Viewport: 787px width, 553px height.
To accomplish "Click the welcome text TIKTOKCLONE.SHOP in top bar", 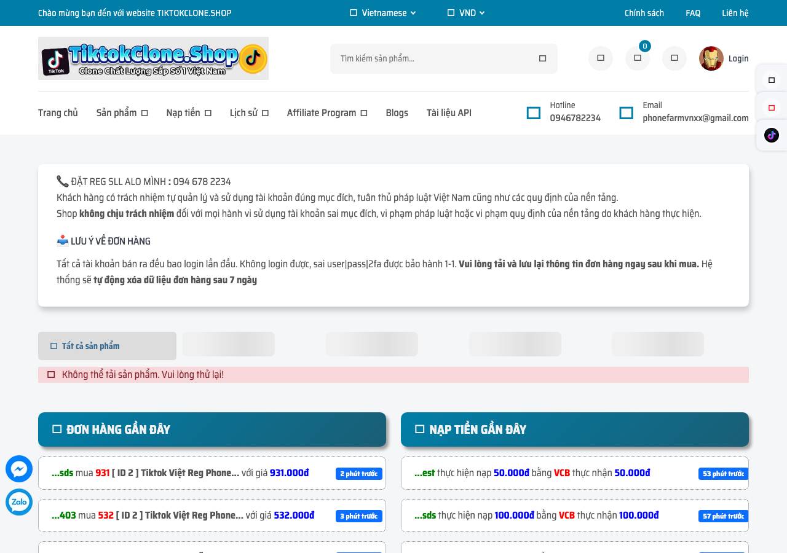I will pyautogui.click(x=194, y=13).
